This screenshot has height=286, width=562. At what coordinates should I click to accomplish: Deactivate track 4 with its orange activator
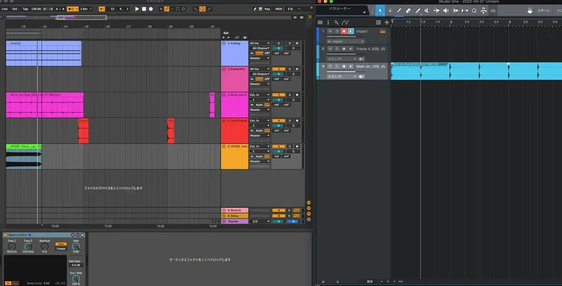coord(278,120)
